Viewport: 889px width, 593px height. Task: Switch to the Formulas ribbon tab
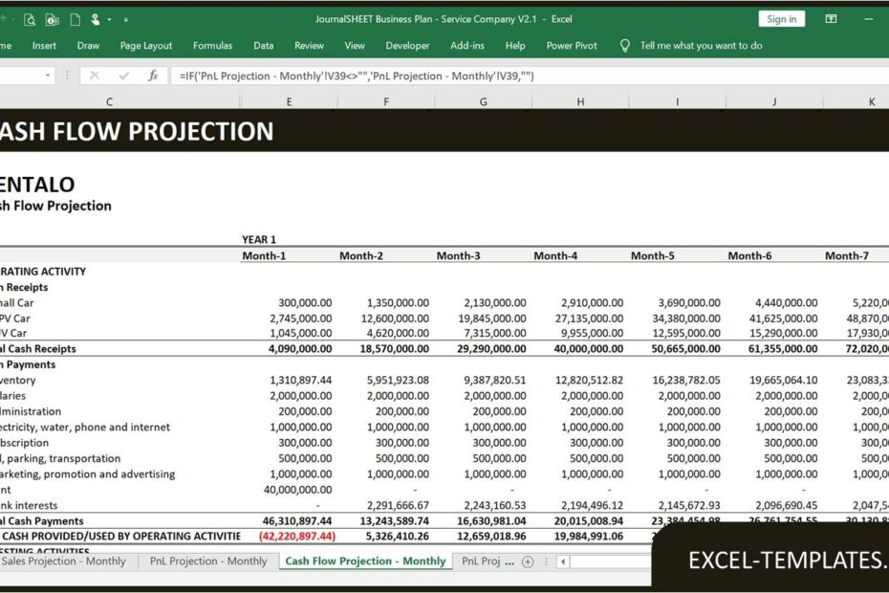(x=212, y=45)
